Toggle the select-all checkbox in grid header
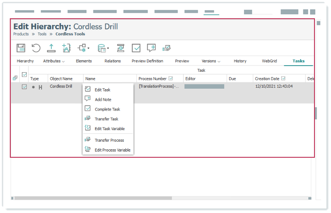The height and width of the screenshot is (213, 331). click(25, 74)
